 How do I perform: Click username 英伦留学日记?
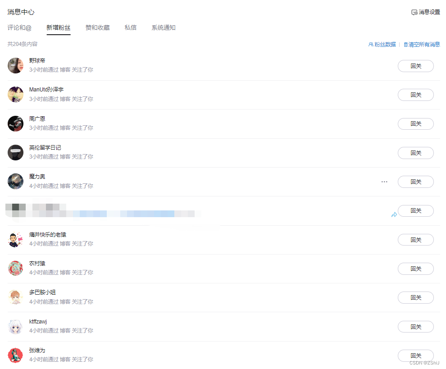pos(45,148)
